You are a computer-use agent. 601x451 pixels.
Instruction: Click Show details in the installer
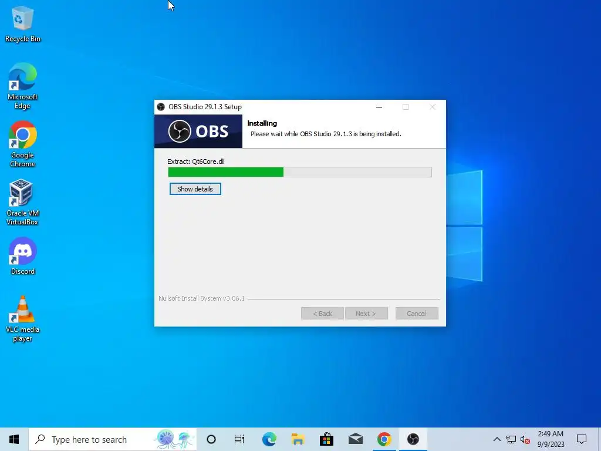[195, 189]
